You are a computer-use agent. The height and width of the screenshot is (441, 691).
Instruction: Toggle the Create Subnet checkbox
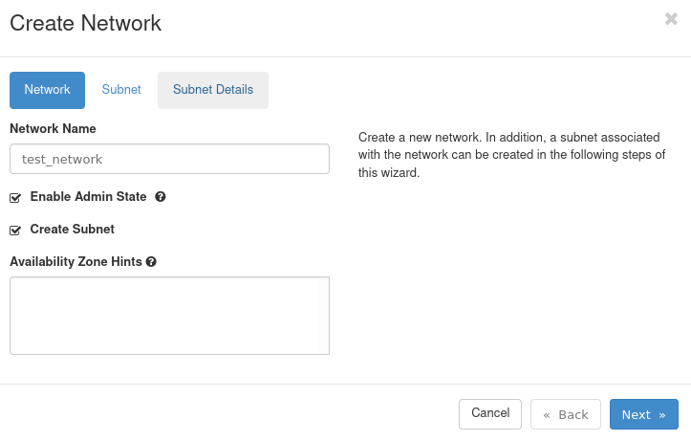tap(15, 231)
